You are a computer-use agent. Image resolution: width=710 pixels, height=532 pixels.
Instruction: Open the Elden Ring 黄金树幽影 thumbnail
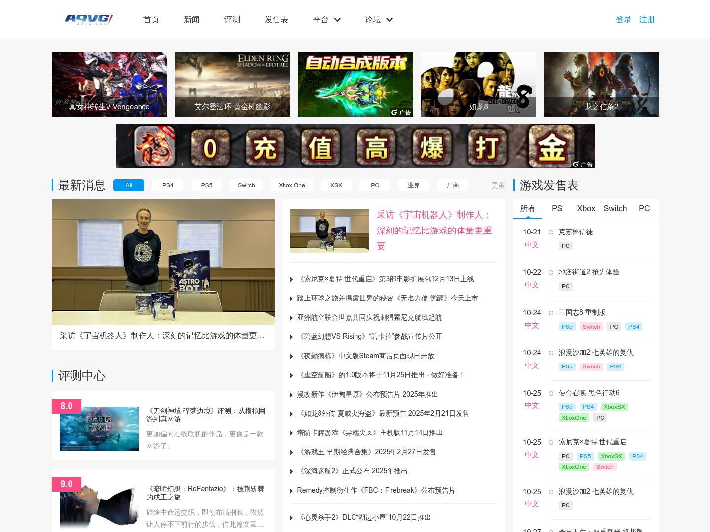coord(232,84)
